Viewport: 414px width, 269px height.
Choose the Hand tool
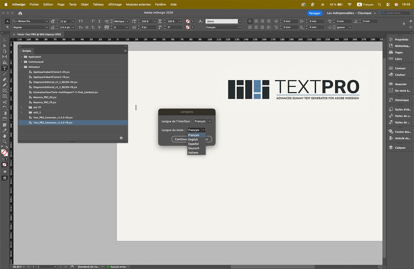coord(5,136)
